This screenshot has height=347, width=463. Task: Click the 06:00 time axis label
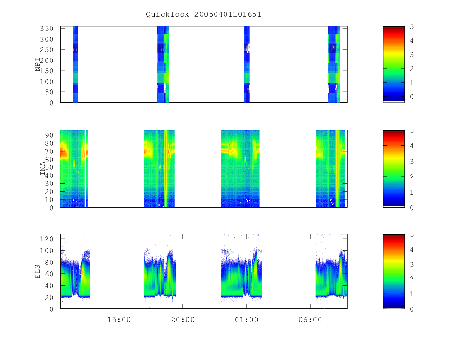coord(311,320)
